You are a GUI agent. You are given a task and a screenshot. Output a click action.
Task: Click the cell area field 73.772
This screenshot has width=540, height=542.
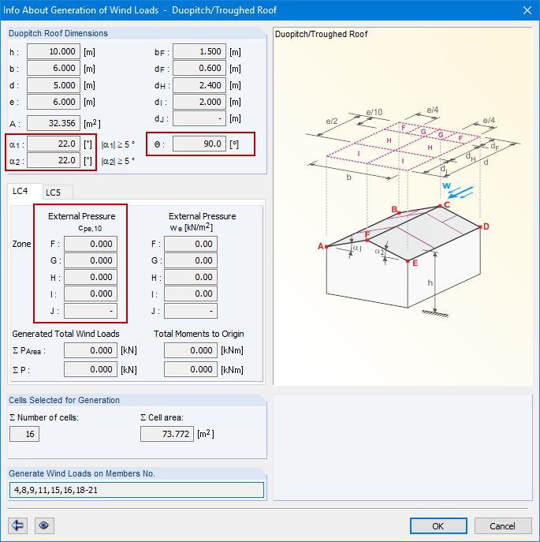click(167, 434)
